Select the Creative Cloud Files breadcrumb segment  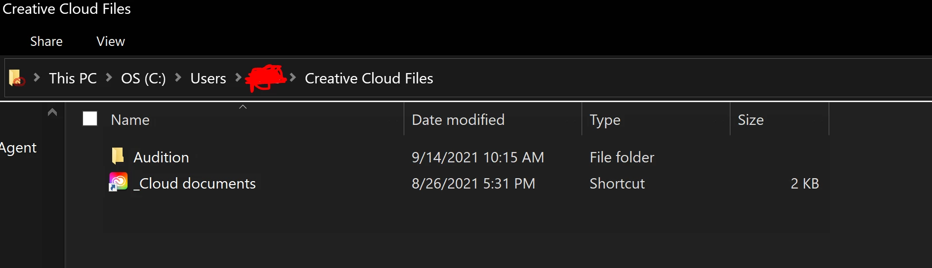click(369, 78)
